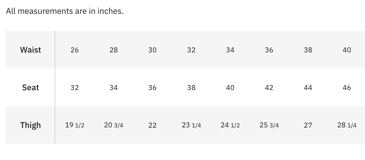Click thigh measurement 20 3/4
365x160 pixels.
point(113,125)
